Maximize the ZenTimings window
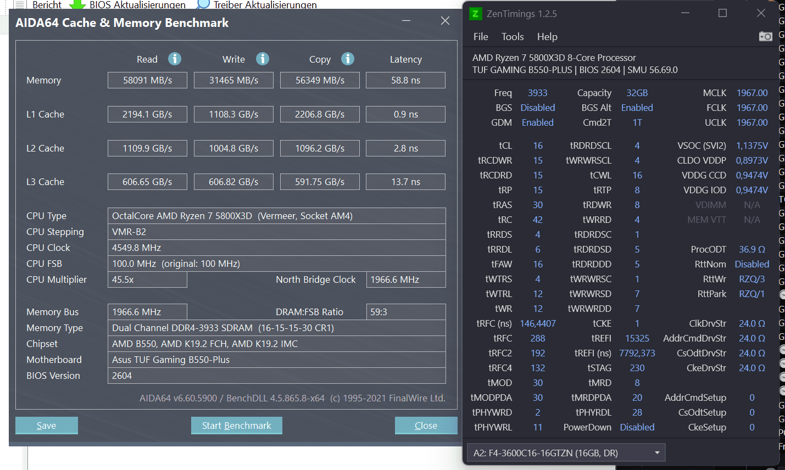 722,13
